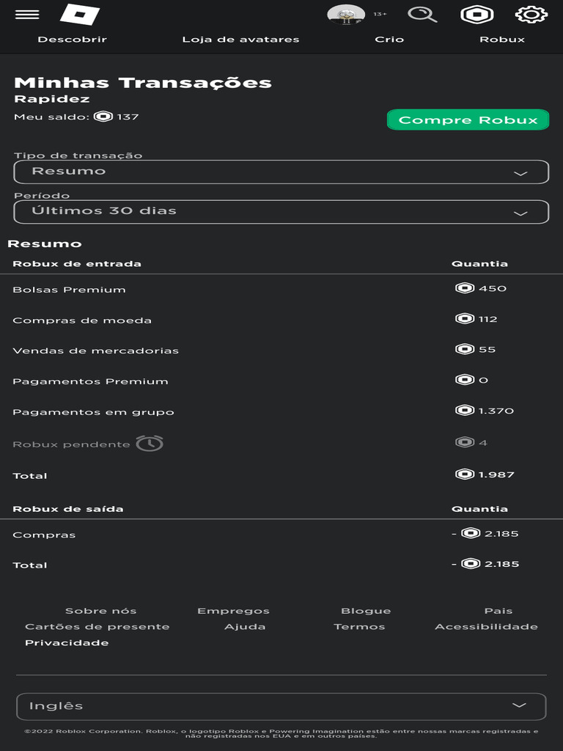
Task: Click the search magnifier icon
Action: [x=422, y=15]
